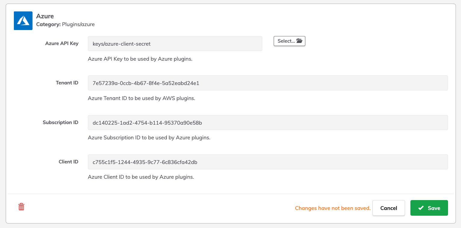Click the Azure API Key label
461x228 pixels.
[62, 43]
